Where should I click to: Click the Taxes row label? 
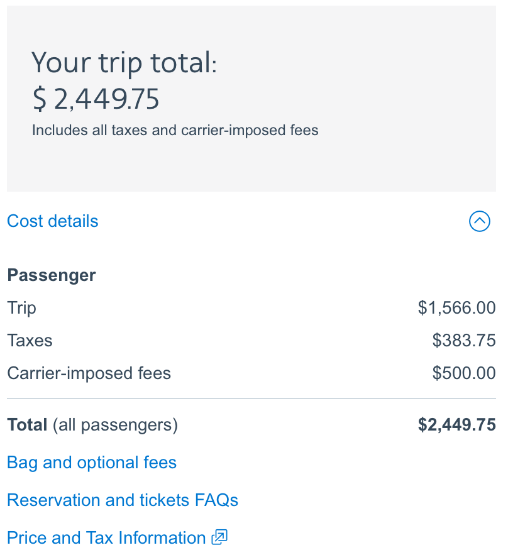pyautogui.click(x=30, y=341)
